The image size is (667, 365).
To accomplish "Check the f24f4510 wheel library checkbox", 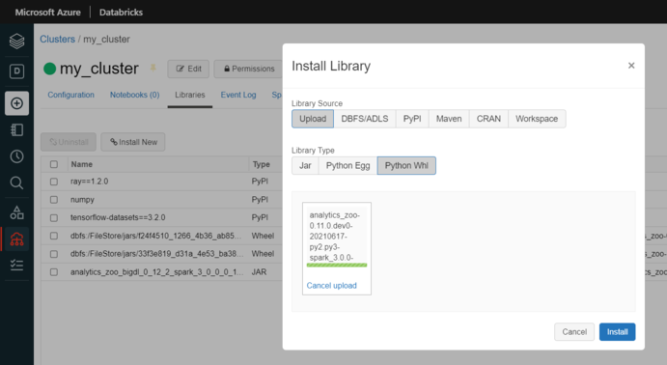I will tap(54, 236).
